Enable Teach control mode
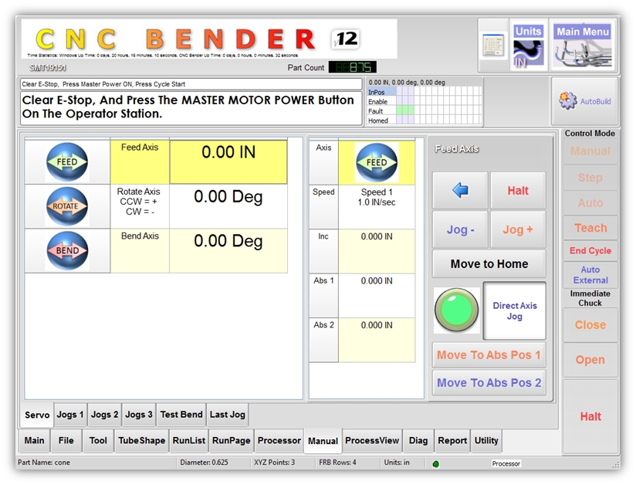The image size is (636, 485). [590, 228]
